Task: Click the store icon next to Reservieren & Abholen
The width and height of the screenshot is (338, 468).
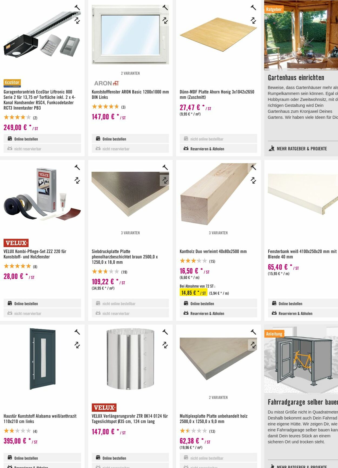Action: pos(186,149)
